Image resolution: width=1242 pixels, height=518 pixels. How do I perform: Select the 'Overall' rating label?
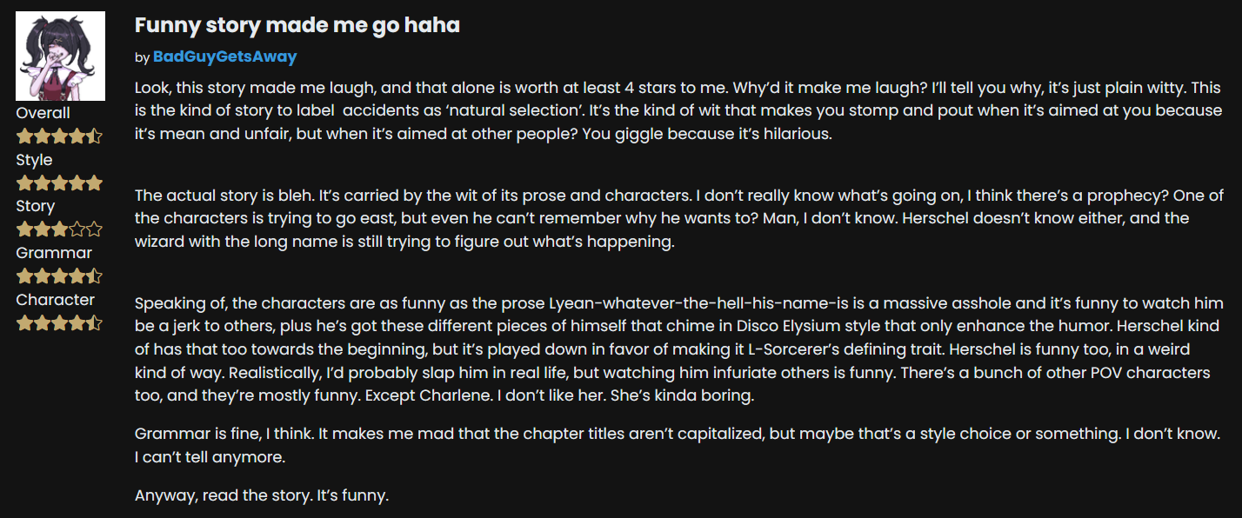click(x=43, y=113)
